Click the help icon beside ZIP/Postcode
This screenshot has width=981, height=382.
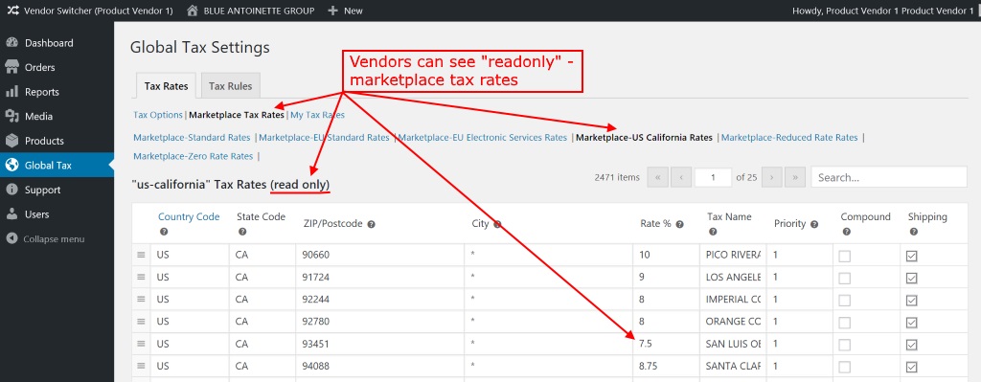371,224
